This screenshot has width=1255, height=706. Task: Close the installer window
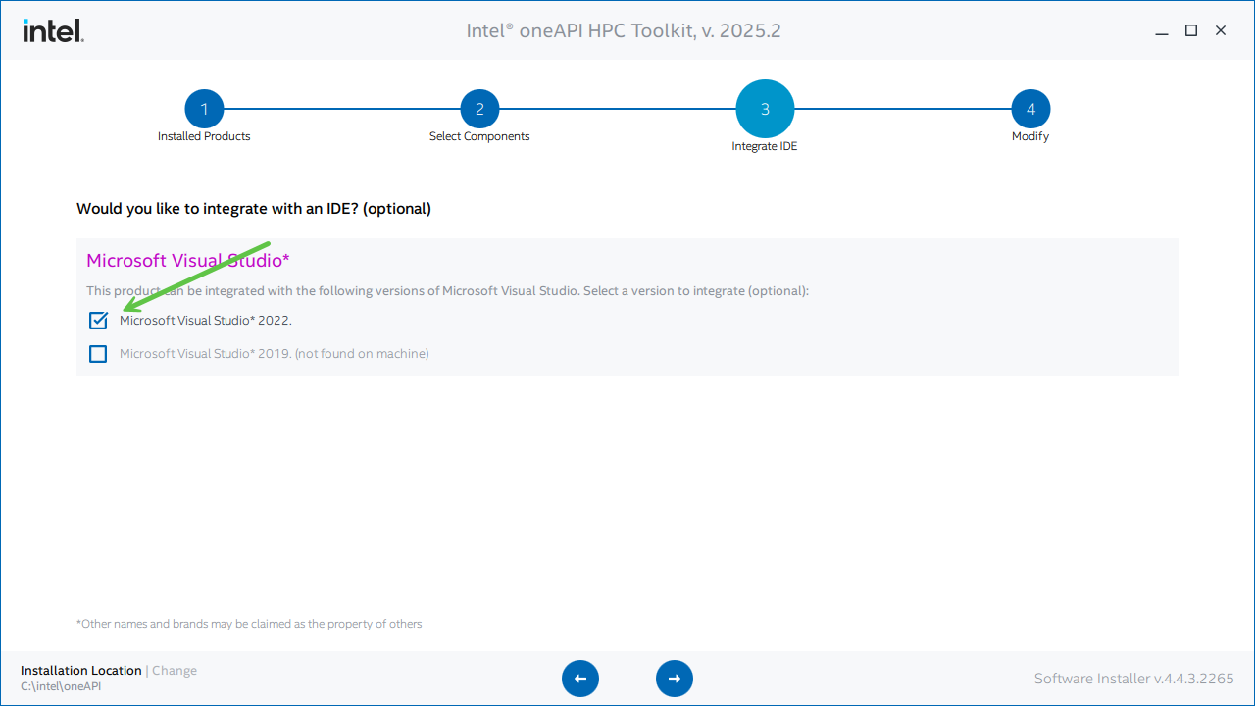tap(1221, 31)
